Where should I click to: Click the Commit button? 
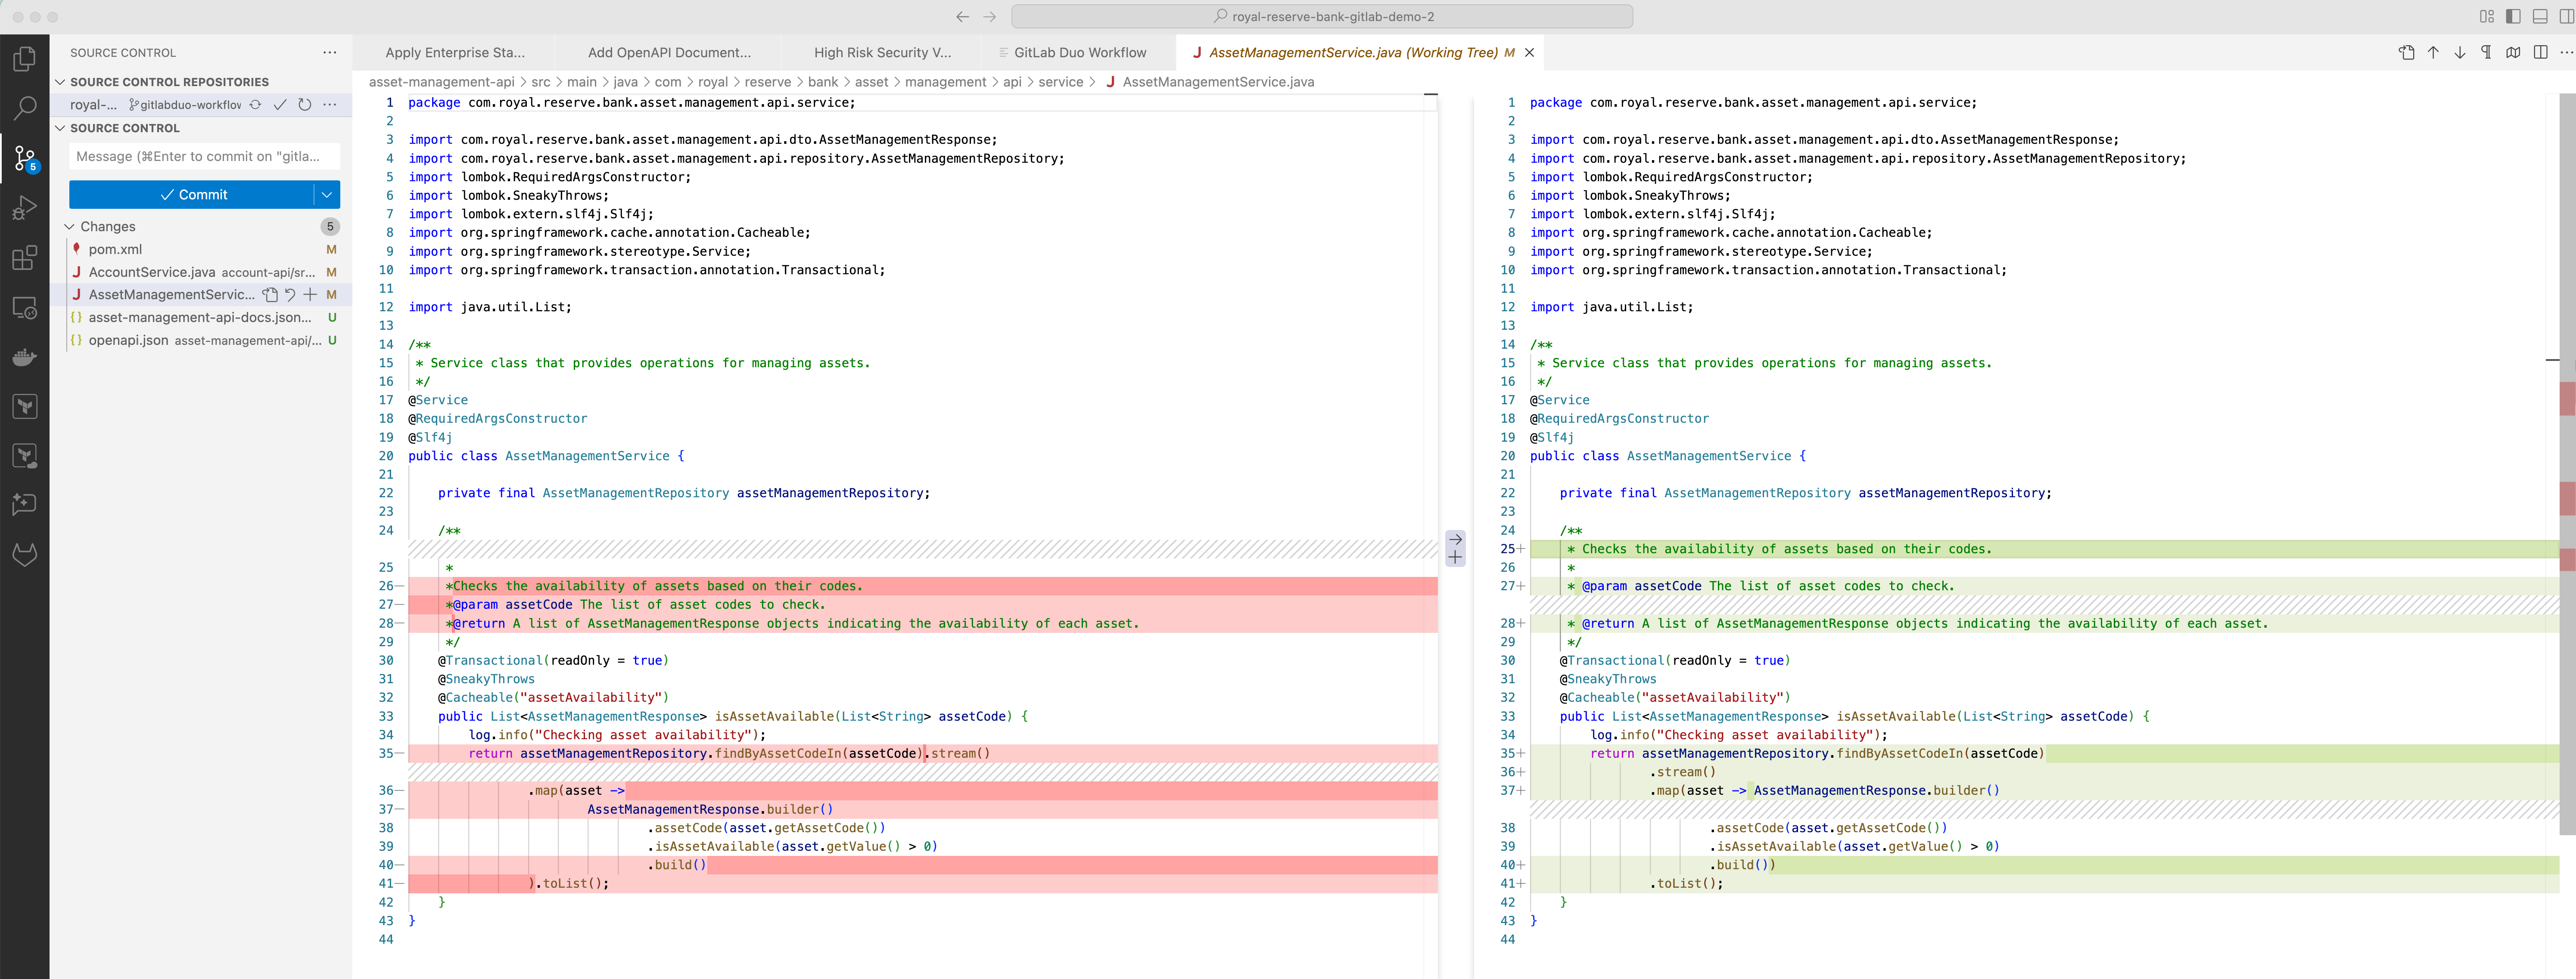pyautogui.click(x=196, y=194)
